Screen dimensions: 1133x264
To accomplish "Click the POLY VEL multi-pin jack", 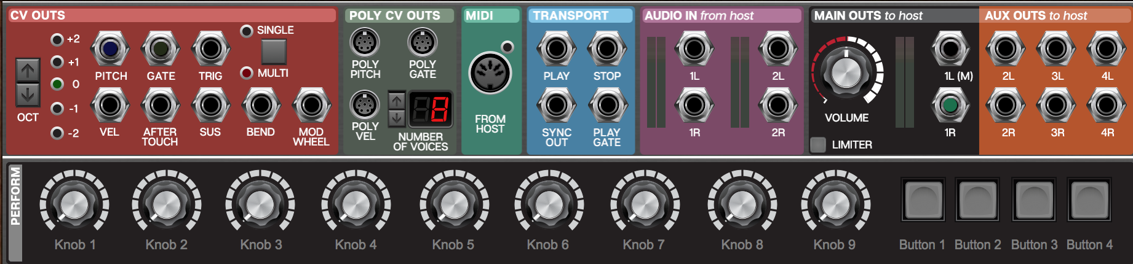I will pyautogui.click(x=365, y=105).
